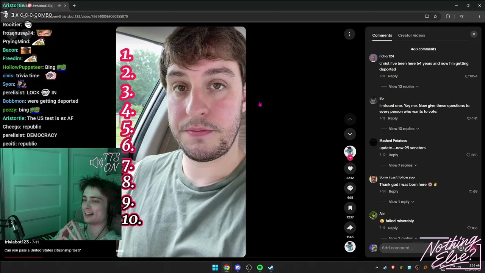Select the "468 comments" count text
Image resolution: width=485 pixels, height=273 pixels.
(x=423, y=49)
